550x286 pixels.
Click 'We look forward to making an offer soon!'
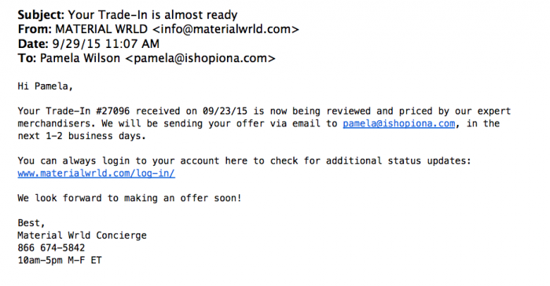(130, 198)
